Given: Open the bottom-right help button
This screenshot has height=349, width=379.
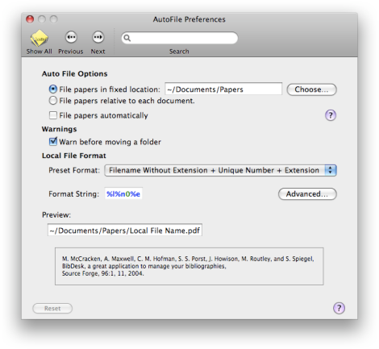Looking at the screenshot, I should (x=339, y=308).
